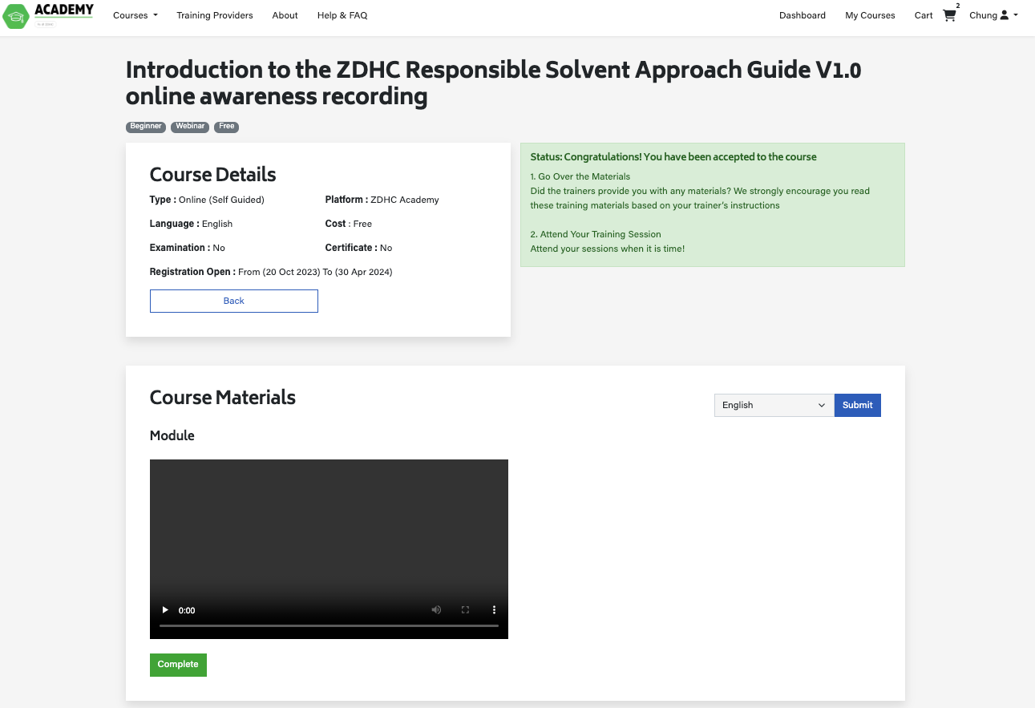
Task: Open the Chung user account menu
Action: pyautogui.click(x=993, y=15)
